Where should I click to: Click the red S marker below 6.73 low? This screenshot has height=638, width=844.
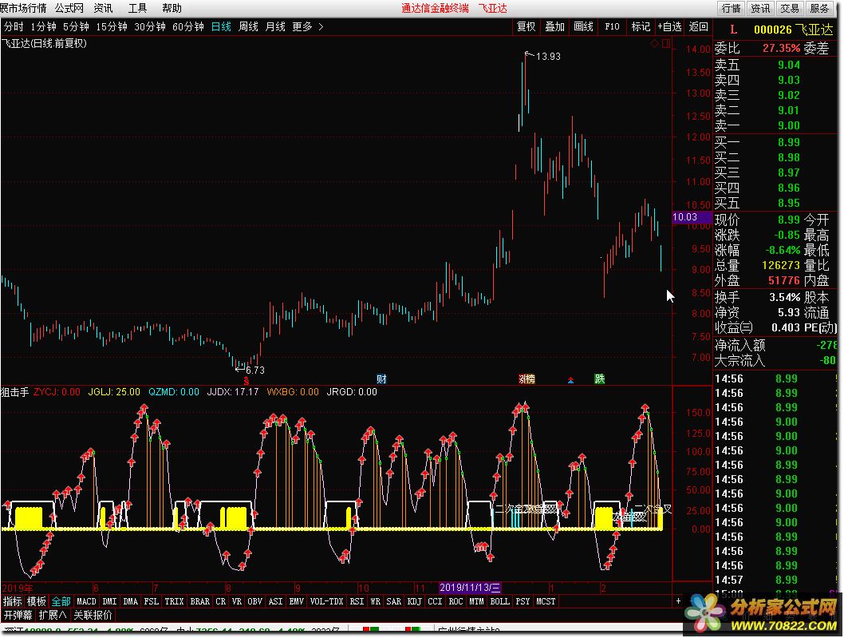(x=246, y=381)
